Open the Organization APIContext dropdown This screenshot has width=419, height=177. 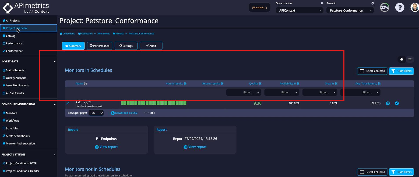click(300, 10)
